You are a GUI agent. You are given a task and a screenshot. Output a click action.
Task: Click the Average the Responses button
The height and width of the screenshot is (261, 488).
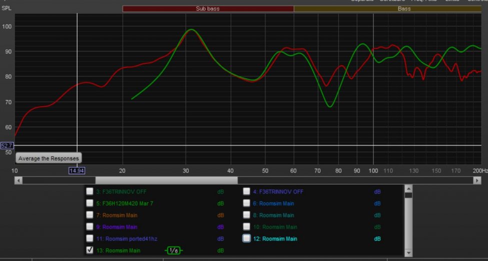point(49,158)
